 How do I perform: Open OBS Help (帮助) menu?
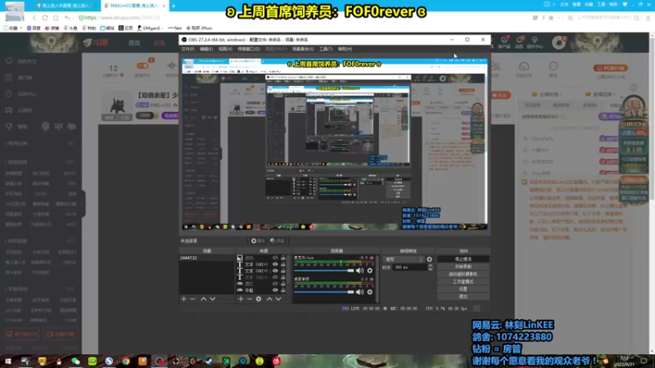(x=345, y=49)
